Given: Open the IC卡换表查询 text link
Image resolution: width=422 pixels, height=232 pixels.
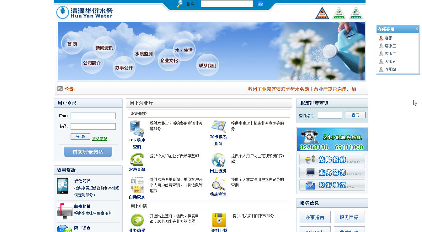Looking at the screenshot, I should (x=218, y=140).
